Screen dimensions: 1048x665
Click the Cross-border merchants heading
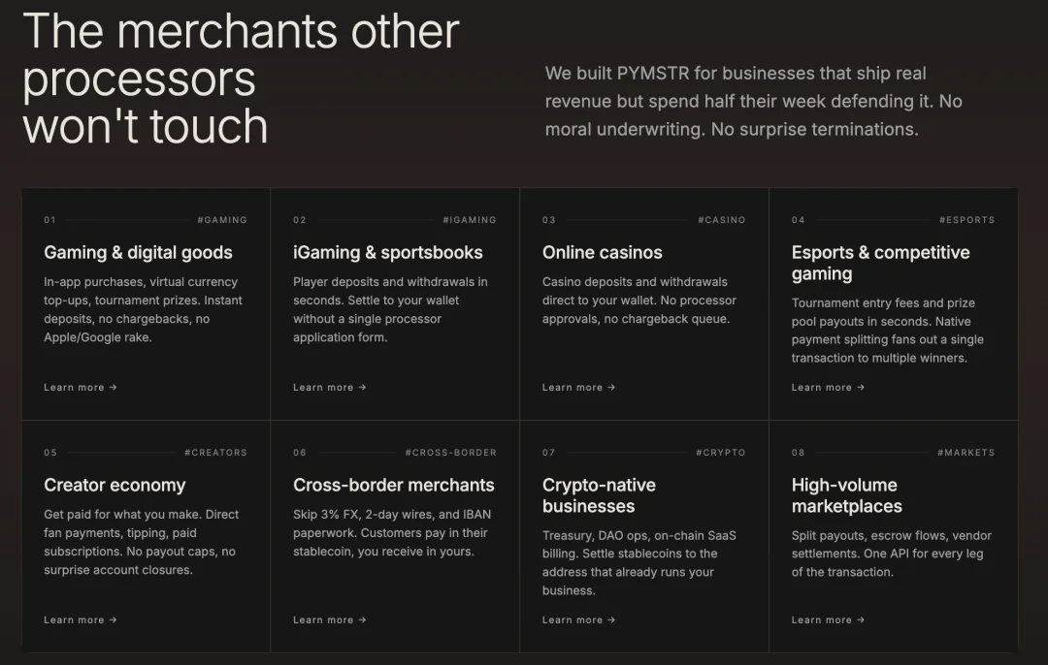(394, 485)
